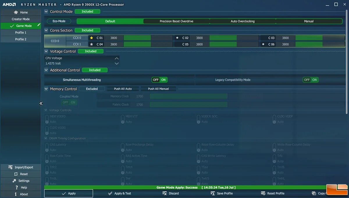The width and height of the screenshot is (349, 198).
Task: Select Default control mode
Action: coord(110,21)
